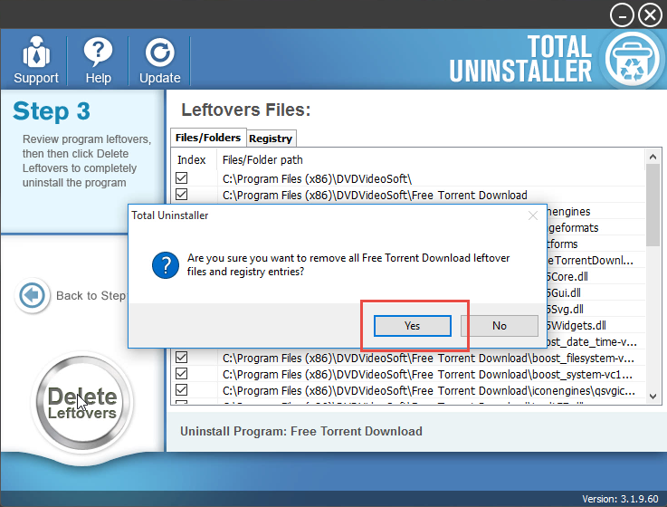Click the vertical scrollbar thumb in leftovers list

tap(653, 206)
